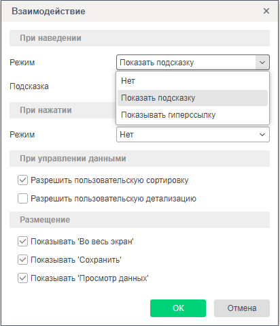The width and height of the screenshot is (280, 326).
Task: Collapse the hover mode dropdown arrow
Action: click(x=262, y=63)
